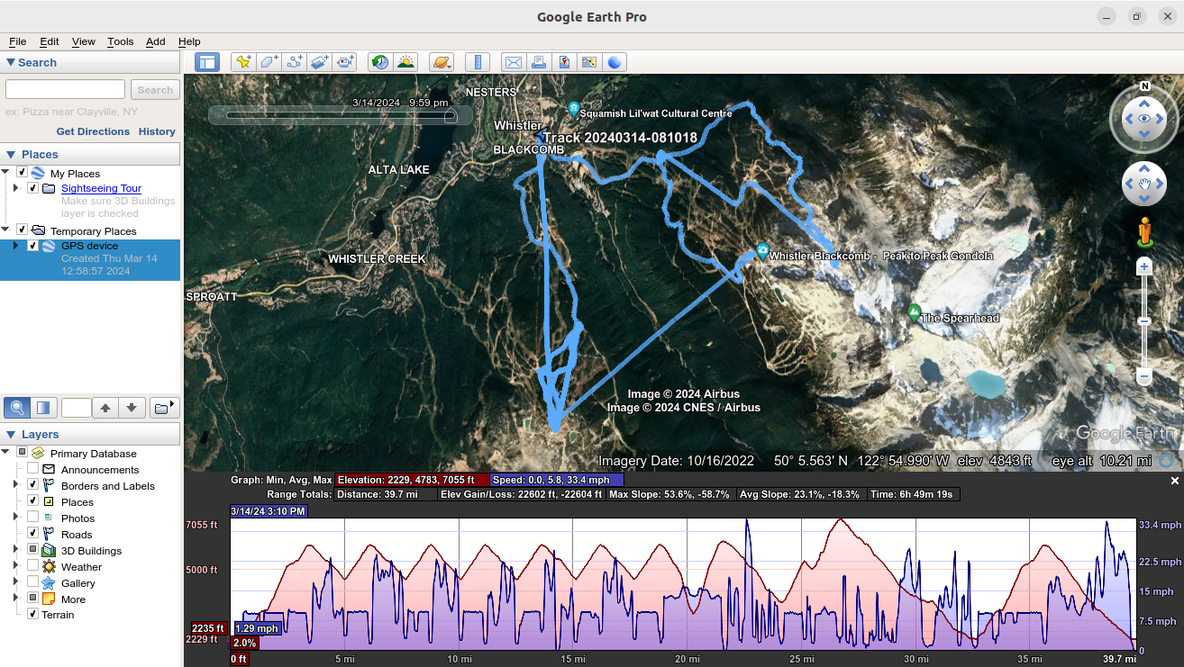Click the Pegman Street View icon
The image size is (1184, 667).
tap(1144, 231)
